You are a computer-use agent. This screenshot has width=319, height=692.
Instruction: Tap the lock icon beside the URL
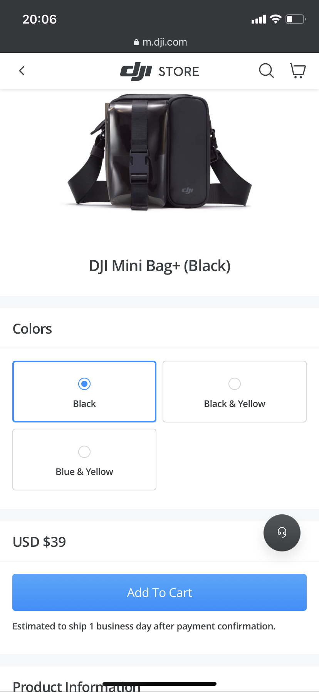click(x=136, y=42)
